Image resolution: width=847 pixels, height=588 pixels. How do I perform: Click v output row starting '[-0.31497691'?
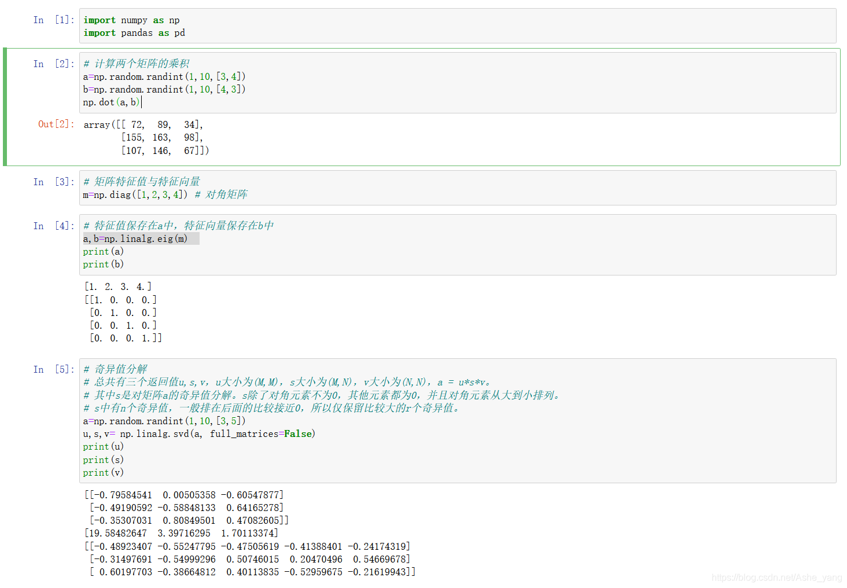pos(250,560)
